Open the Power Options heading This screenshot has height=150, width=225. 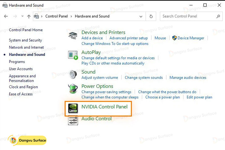(x=97, y=86)
